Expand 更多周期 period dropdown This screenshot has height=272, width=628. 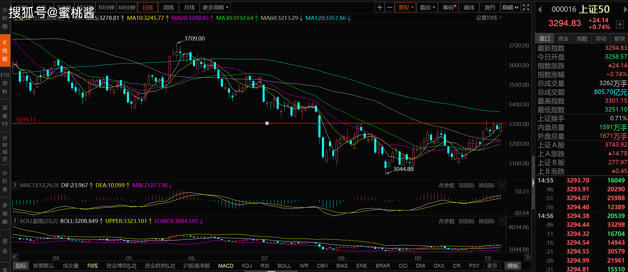coord(215,7)
